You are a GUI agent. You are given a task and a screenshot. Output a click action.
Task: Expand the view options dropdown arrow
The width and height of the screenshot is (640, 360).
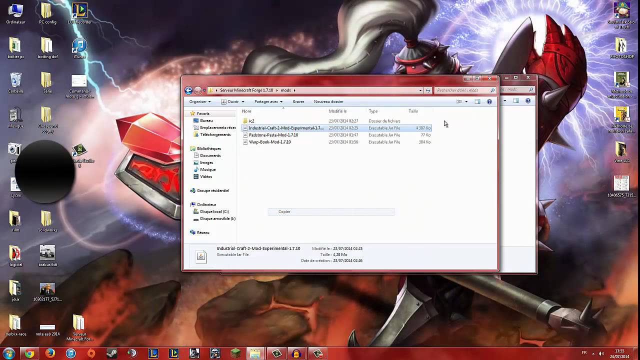(x=466, y=101)
